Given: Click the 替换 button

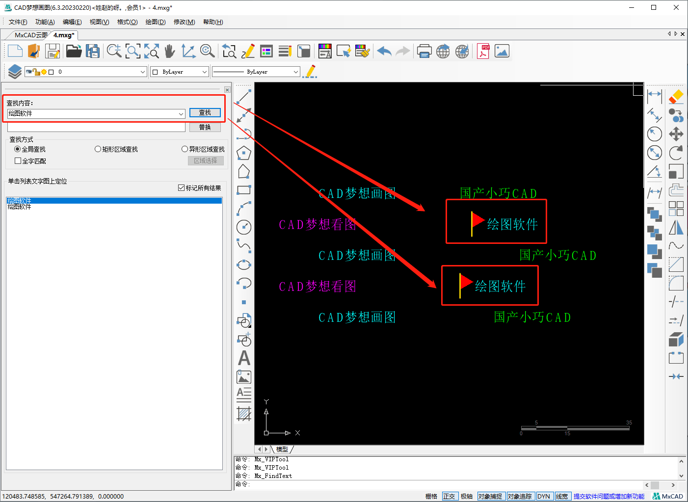Looking at the screenshot, I should pyautogui.click(x=205, y=127).
